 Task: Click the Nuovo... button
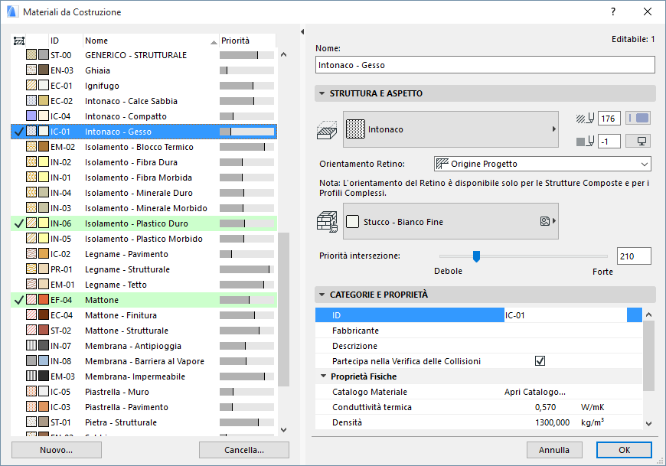57,450
